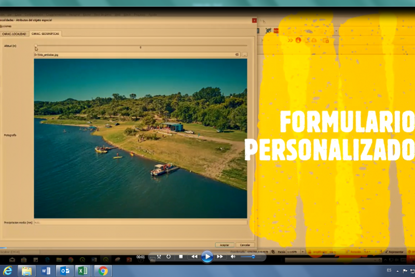Click the '...' browse button next to photo path
Viewport: 415px width, 277px height.
[244, 55]
